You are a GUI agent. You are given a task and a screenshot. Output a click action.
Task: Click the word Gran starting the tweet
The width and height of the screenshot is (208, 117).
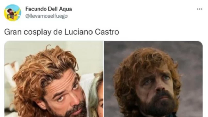click(13, 32)
